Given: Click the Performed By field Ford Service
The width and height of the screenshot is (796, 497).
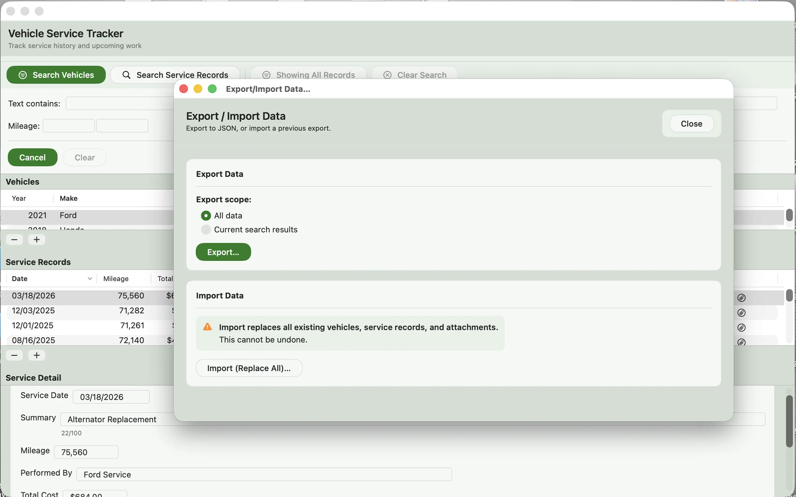Looking at the screenshot, I should [264, 474].
